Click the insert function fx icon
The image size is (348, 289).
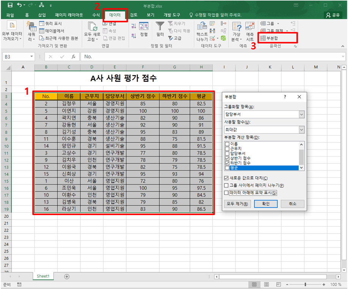[x=74, y=57]
